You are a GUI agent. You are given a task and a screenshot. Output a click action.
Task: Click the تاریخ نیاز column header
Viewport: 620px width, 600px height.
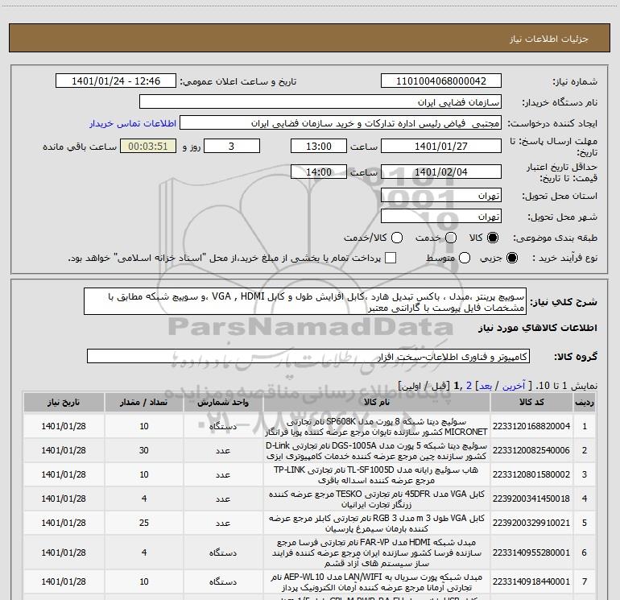coord(64,402)
